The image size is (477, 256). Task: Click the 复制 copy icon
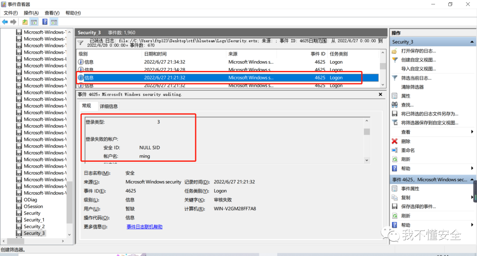[394, 197]
